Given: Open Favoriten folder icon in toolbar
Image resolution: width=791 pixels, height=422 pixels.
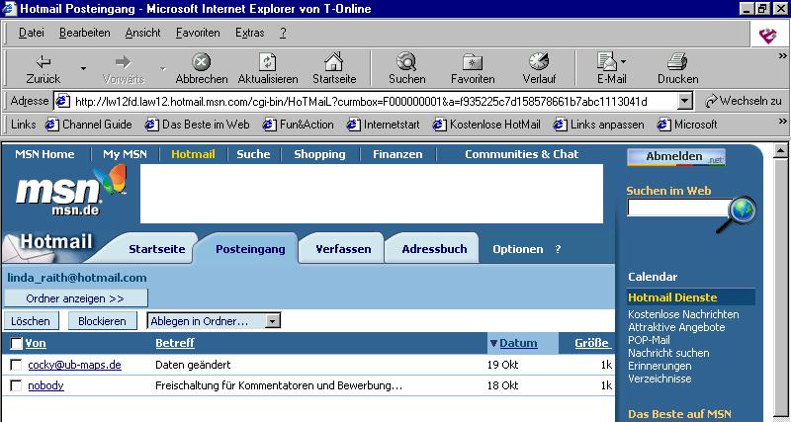Looking at the screenshot, I should pyautogui.click(x=473, y=62).
